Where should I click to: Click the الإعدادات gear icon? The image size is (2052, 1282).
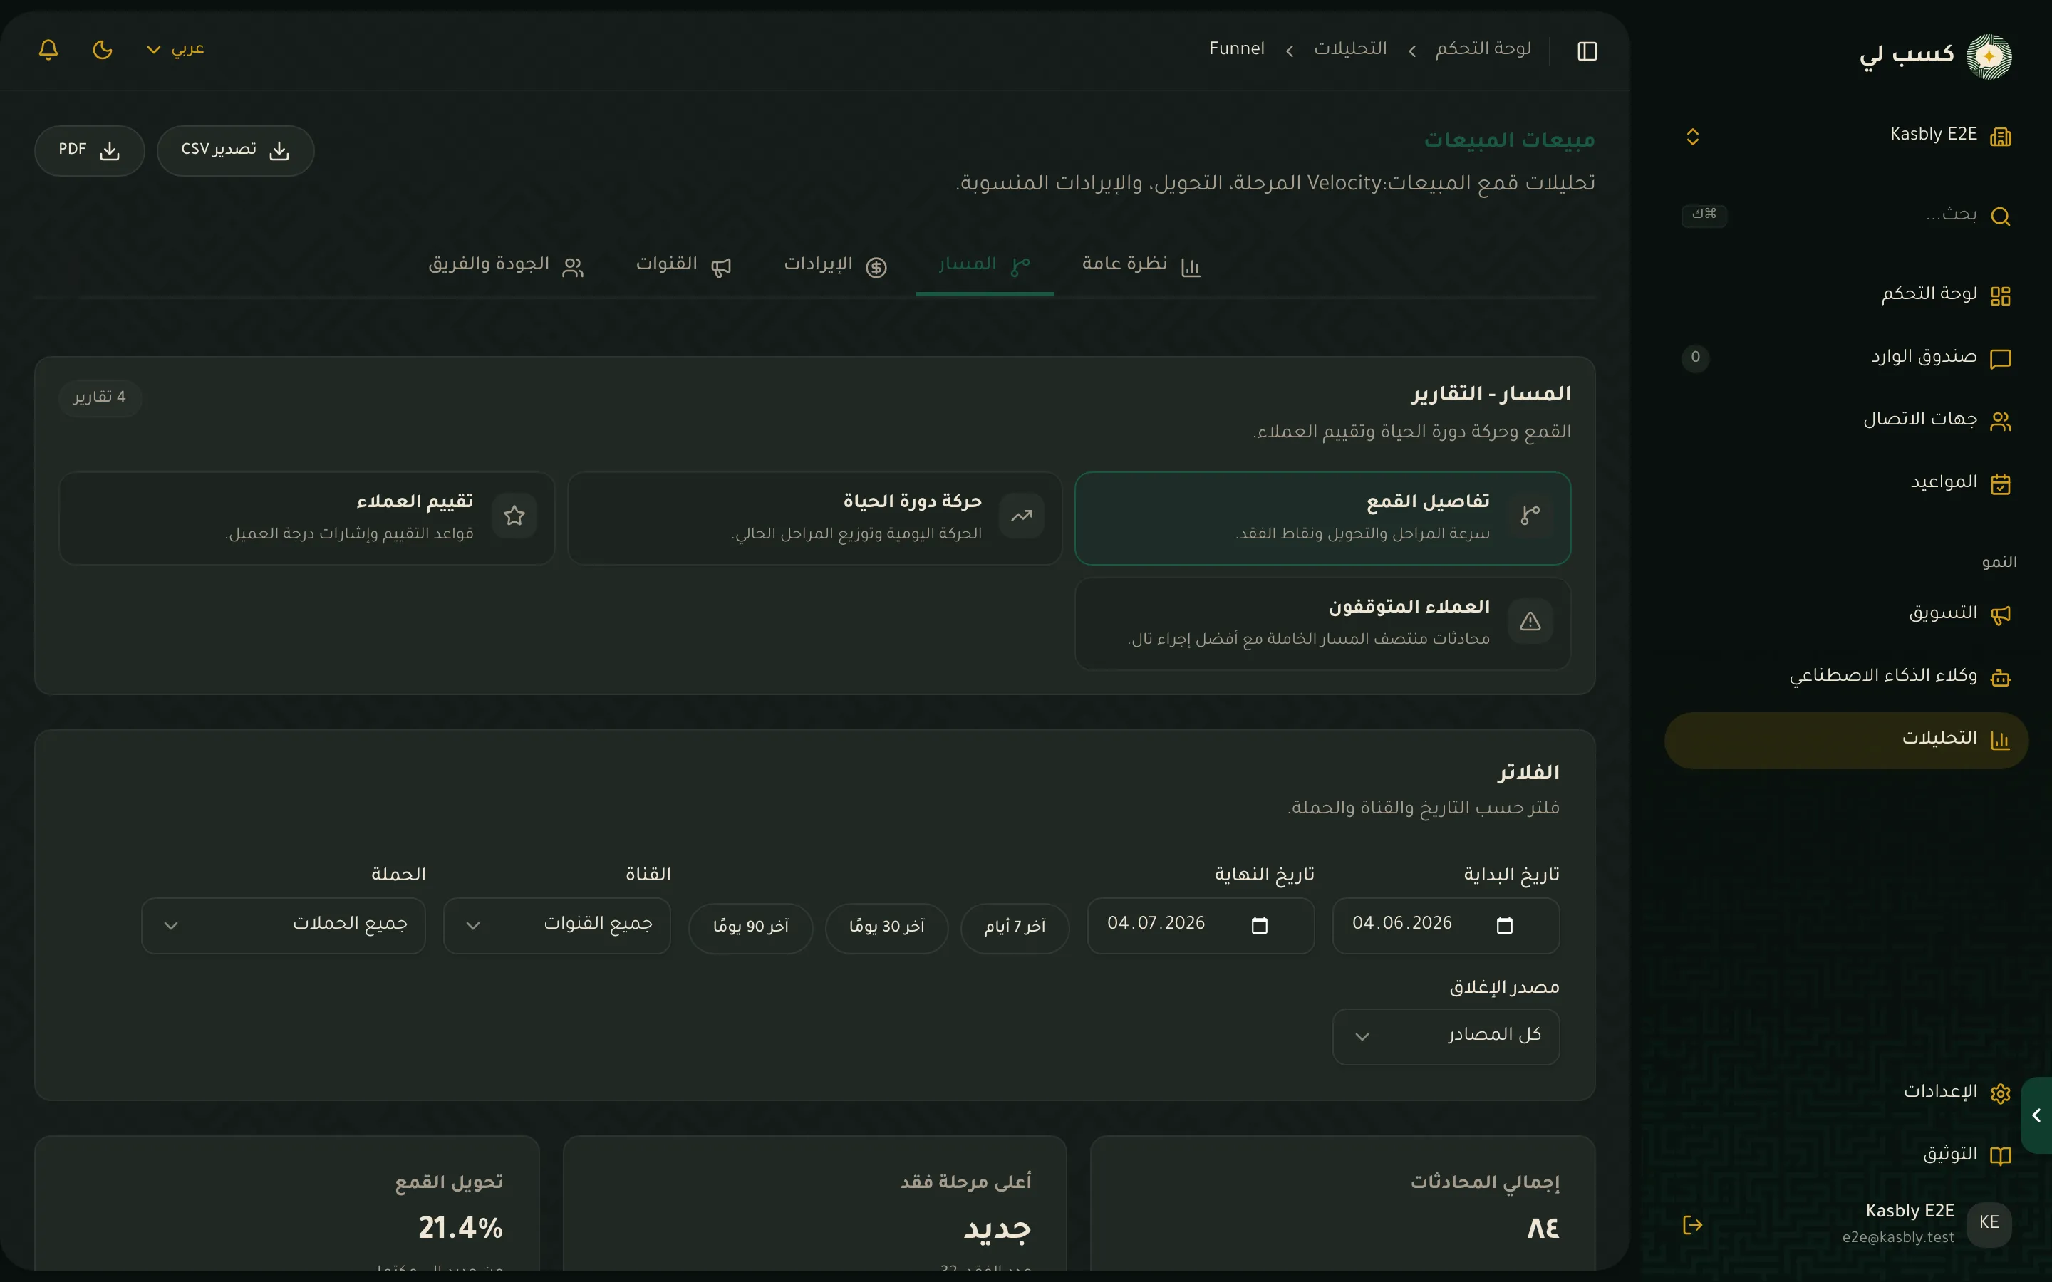click(2000, 1094)
